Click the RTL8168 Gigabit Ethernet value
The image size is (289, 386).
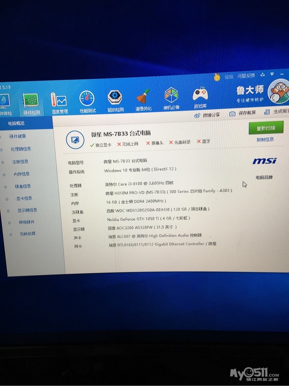tap(163, 244)
